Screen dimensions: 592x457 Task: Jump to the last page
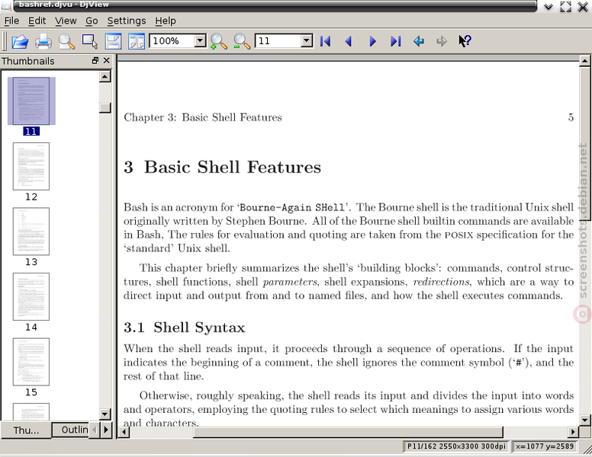[x=395, y=41]
